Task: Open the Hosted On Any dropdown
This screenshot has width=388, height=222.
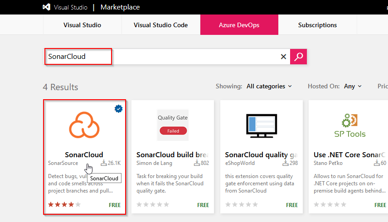Action: [353, 86]
